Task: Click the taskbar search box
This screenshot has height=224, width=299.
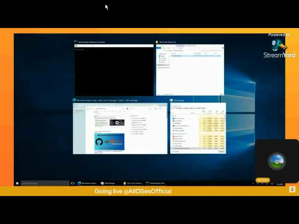Action: pyautogui.click(x=45, y=183)
